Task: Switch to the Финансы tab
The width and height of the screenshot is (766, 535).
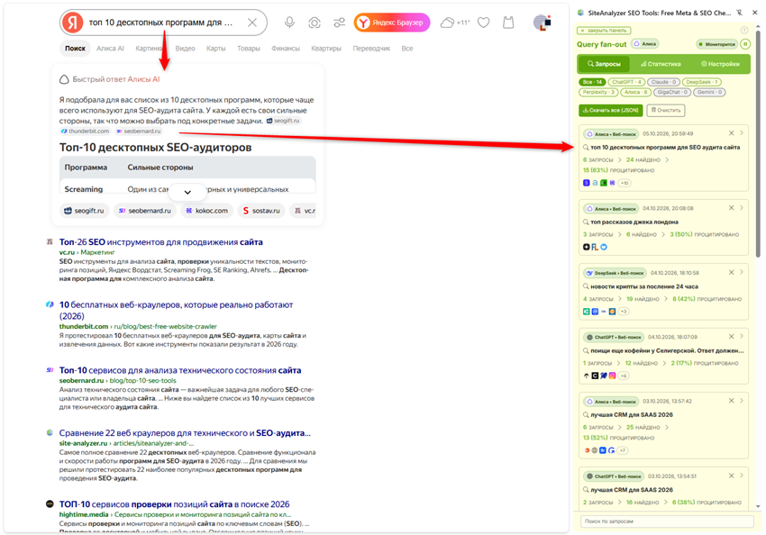Action: pos(286,49)
